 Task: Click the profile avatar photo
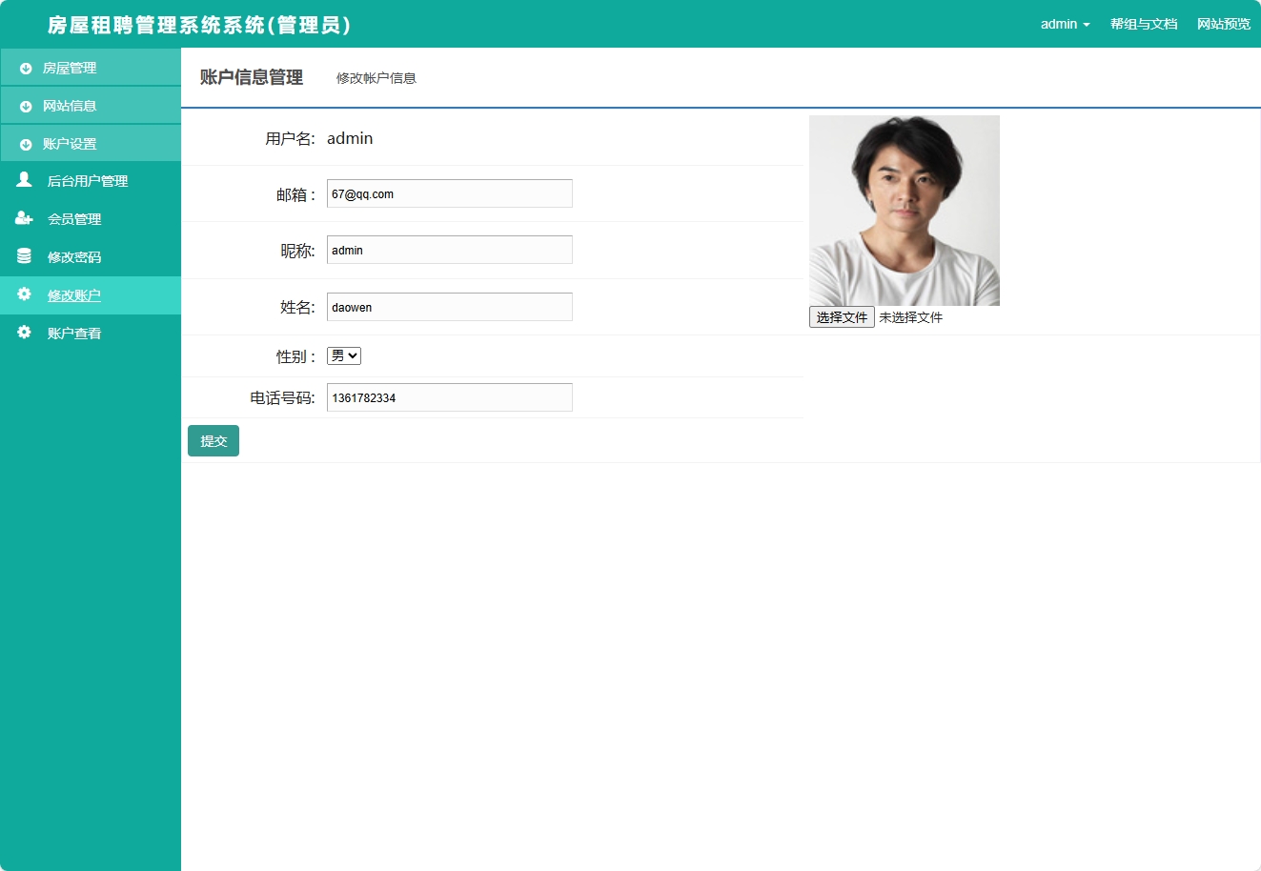(904, 210)
